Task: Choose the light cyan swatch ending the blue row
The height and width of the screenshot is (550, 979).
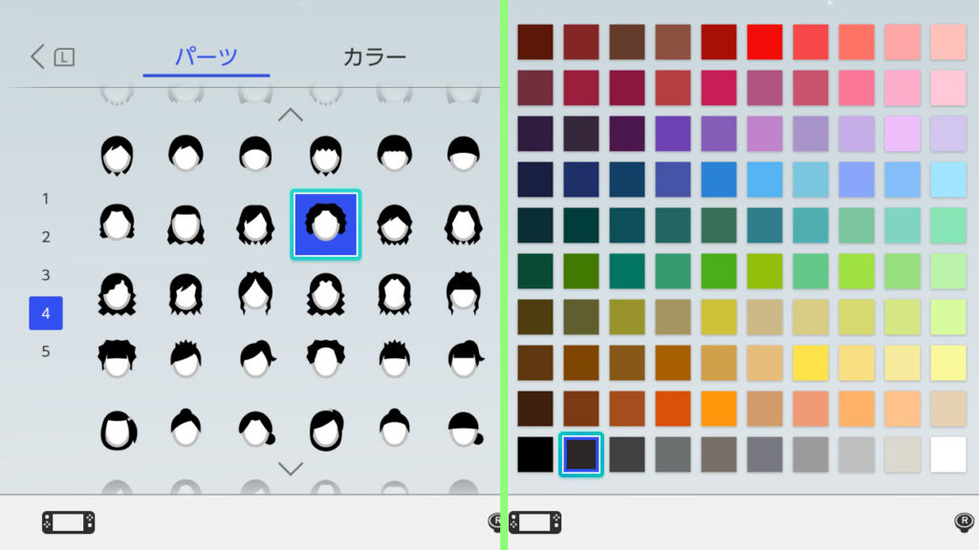Action: coord(947,180)
